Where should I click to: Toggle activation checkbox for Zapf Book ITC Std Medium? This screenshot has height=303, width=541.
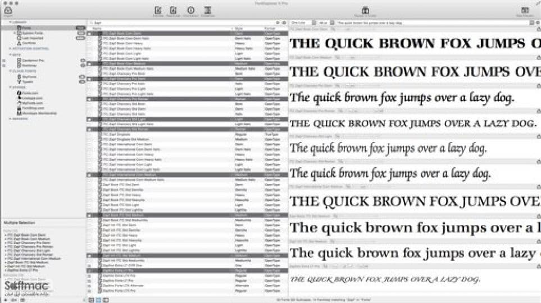[x=89, y=215]
